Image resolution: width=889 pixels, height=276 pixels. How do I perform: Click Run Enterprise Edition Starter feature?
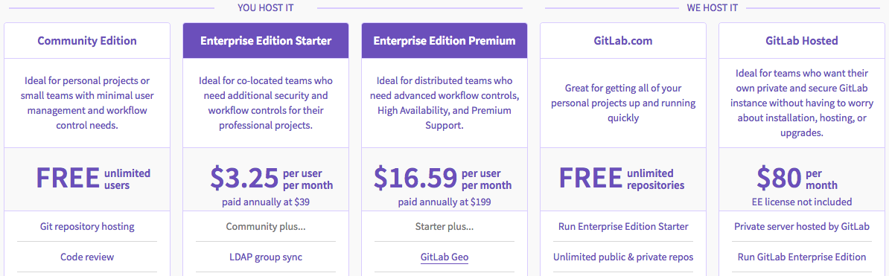click(622, 226)
